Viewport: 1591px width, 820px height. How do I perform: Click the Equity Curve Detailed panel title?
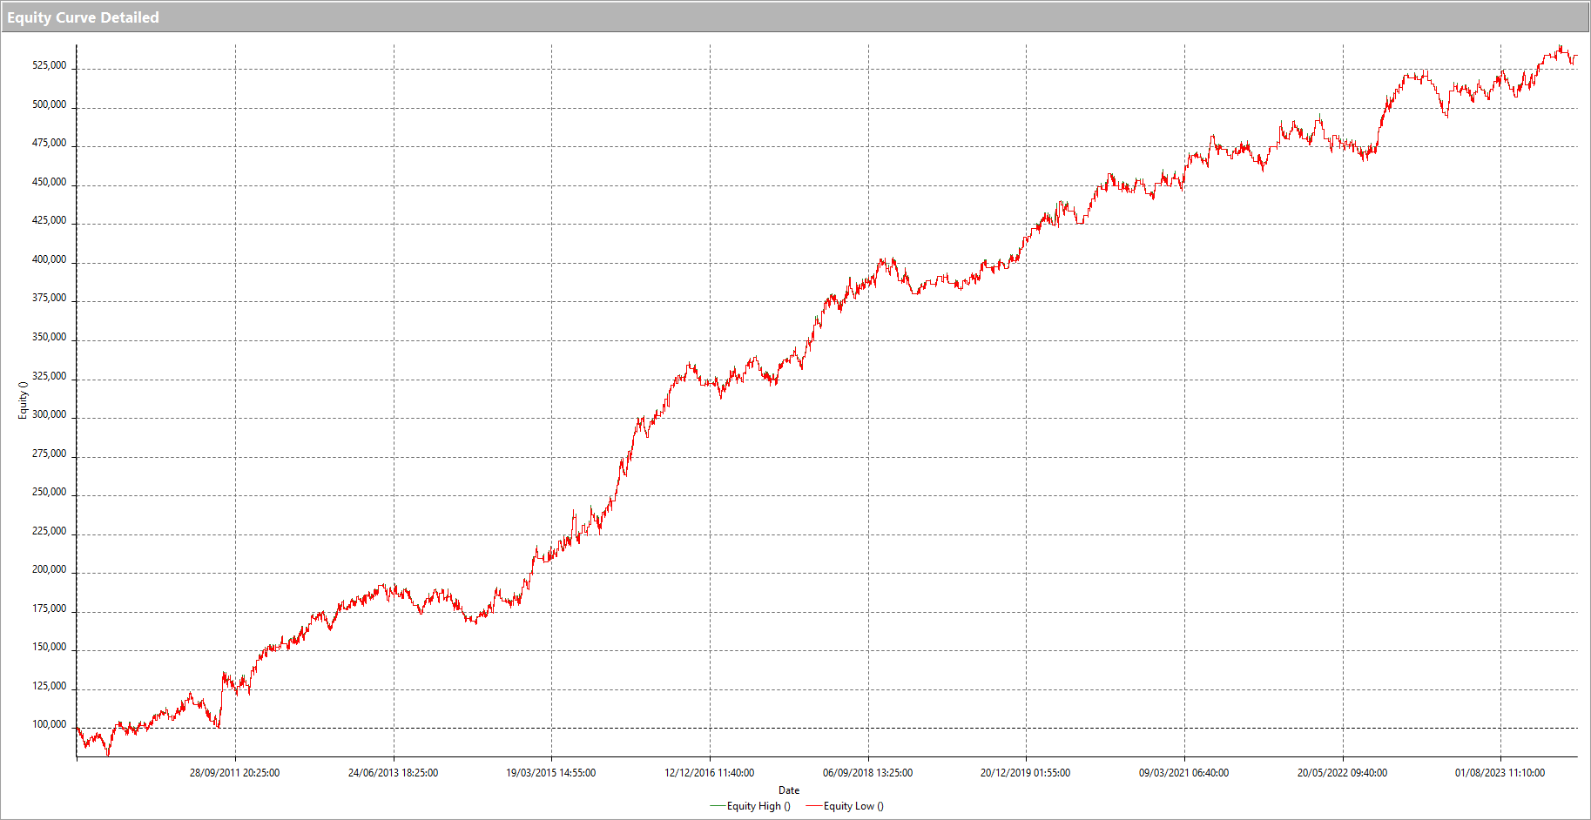click(83, 17)
